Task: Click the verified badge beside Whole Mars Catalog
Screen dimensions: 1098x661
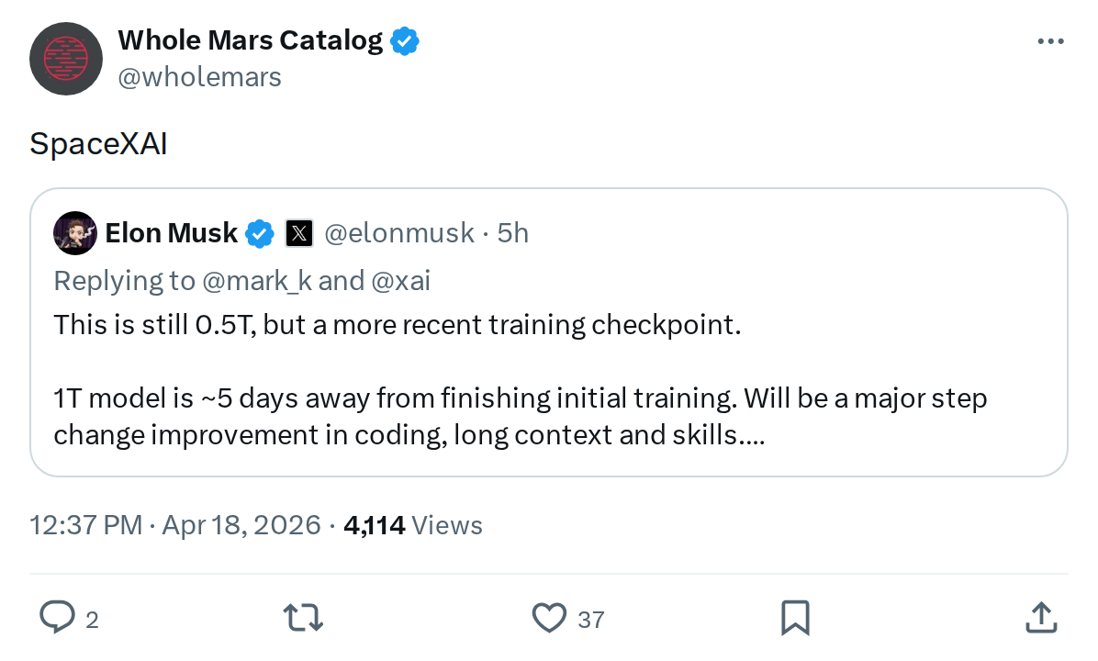Action: (x=405, y=40)
